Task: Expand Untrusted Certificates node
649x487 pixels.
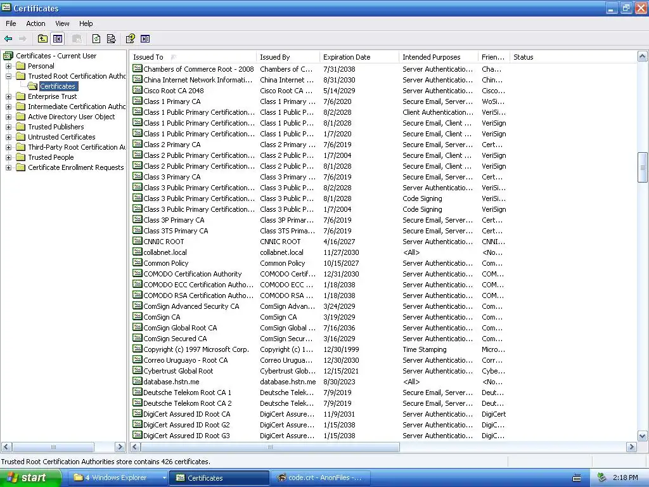Action: [8, 137]
